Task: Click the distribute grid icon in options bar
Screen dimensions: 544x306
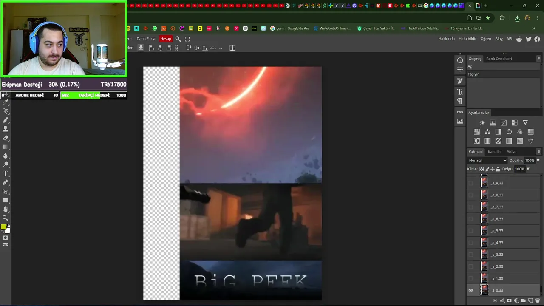Action: click(x=232, y=48)
